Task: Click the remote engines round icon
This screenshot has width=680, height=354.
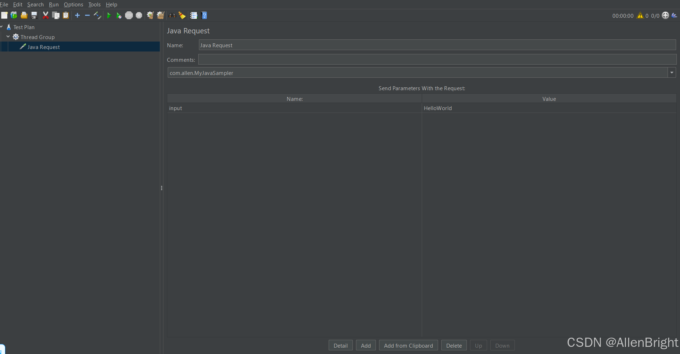Action: coord(665,15)
